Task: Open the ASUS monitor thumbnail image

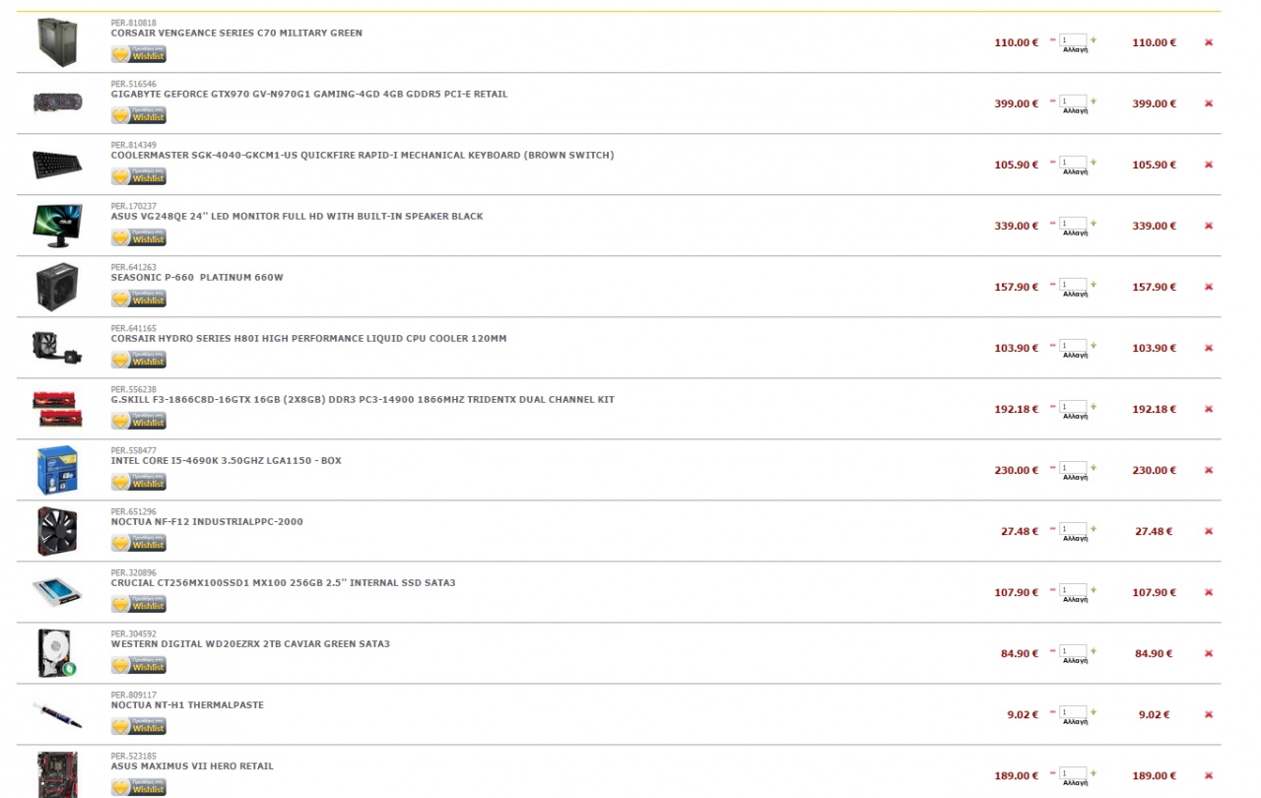Action: (x=57, y=226)
